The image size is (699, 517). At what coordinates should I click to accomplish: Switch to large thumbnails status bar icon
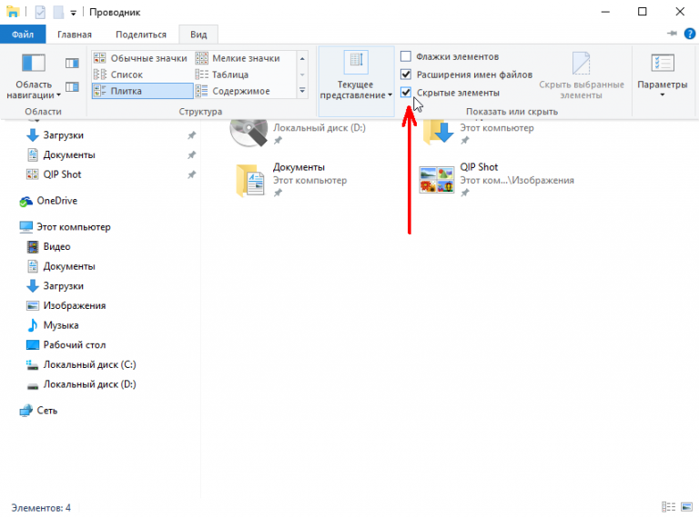pos(686,507)
